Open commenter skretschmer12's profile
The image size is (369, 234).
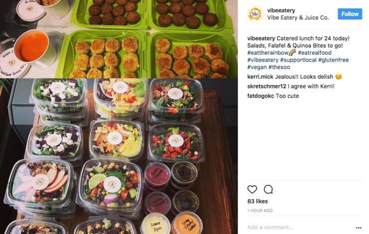[x=267, y=86]
